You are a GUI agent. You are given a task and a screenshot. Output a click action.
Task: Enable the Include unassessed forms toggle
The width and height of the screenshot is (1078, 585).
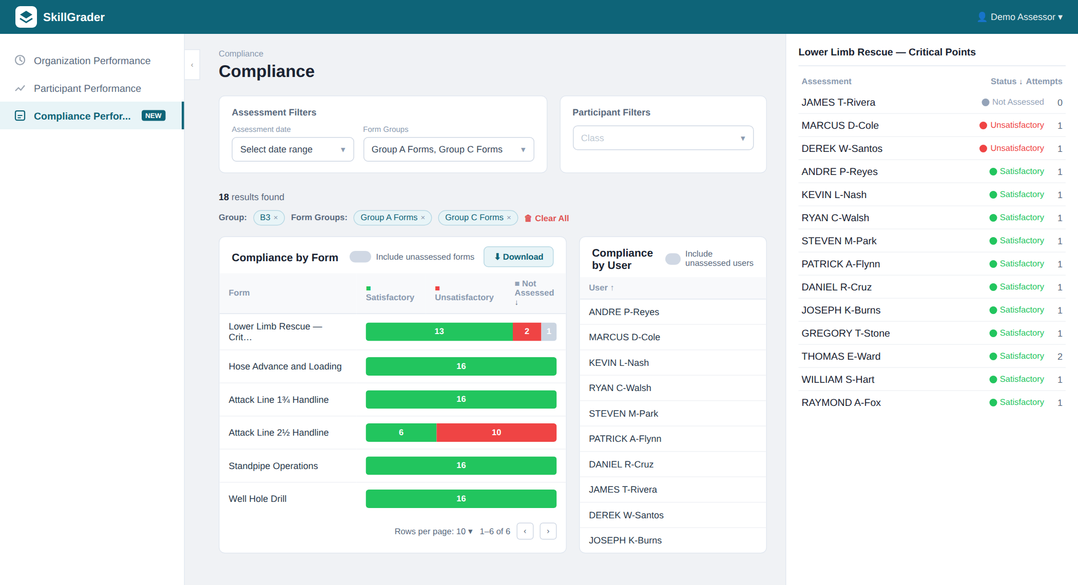[x=360, y=256]
